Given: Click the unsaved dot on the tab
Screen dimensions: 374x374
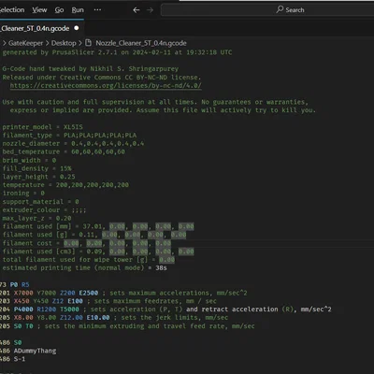Looking at the screenshot, I should (x=77, y=28).
